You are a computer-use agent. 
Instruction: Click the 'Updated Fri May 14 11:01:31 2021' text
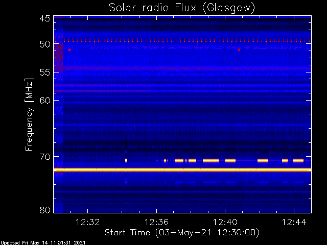click(43, 242)
